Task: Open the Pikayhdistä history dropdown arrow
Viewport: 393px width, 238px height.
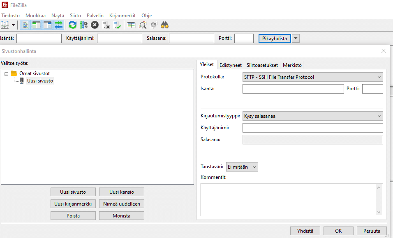Action: (296, 38)
